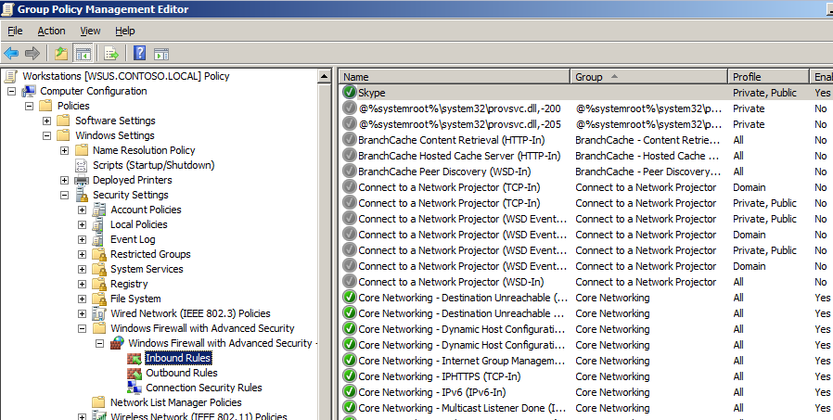Click the Up One Level folder icon

(x=61, y=54)
